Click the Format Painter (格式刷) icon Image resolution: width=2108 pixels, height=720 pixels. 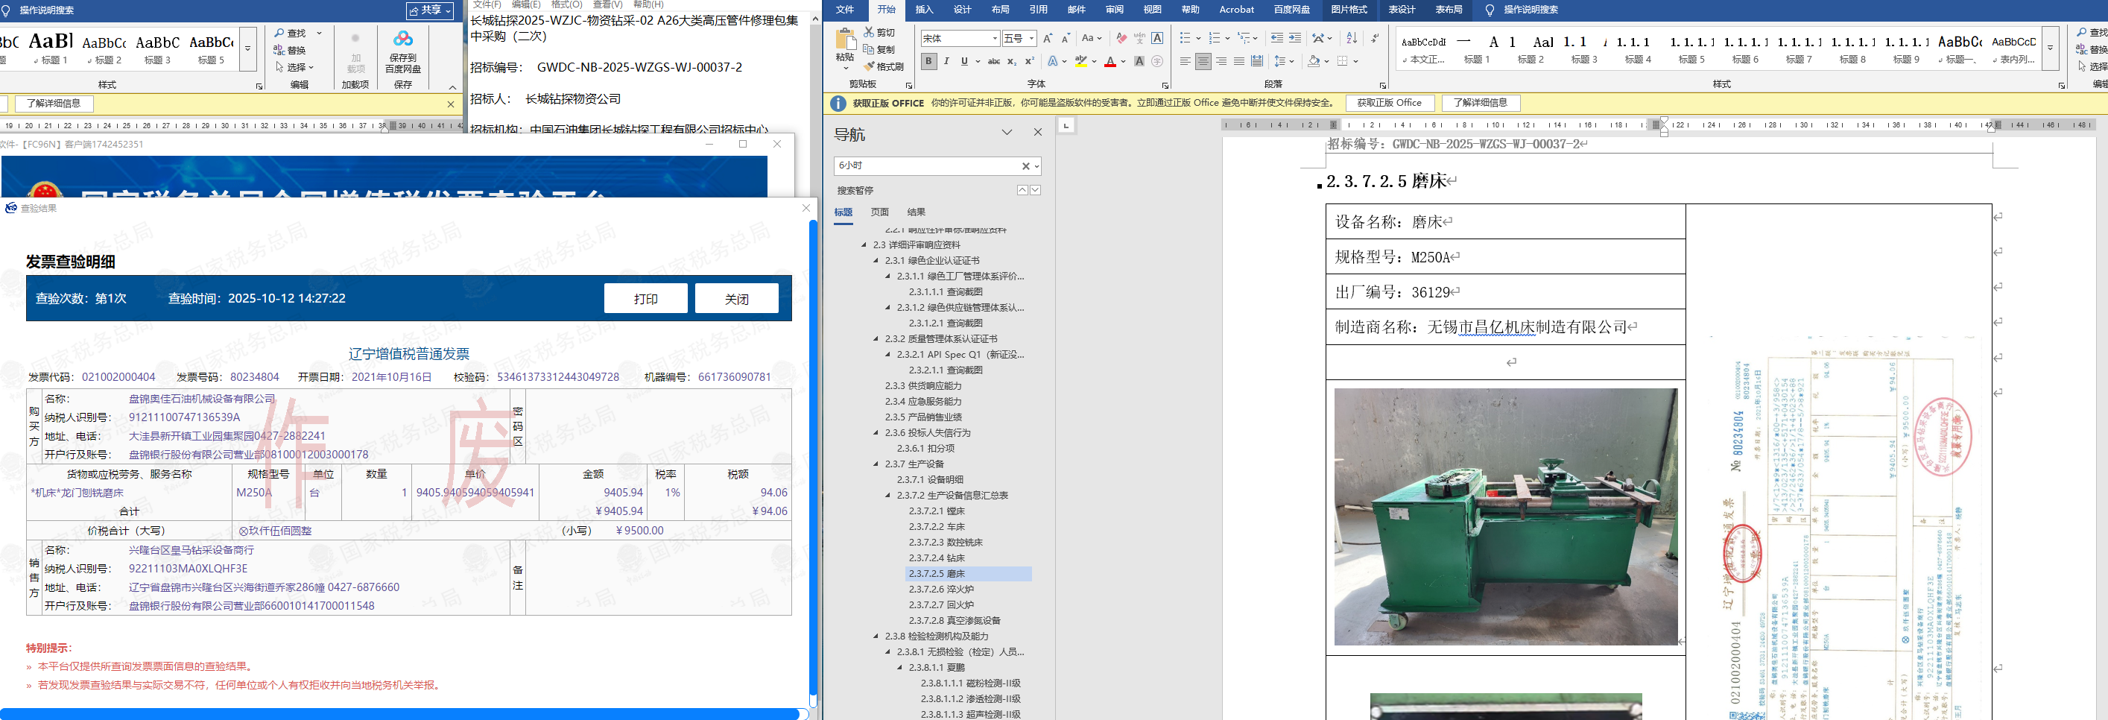point(870,66)
